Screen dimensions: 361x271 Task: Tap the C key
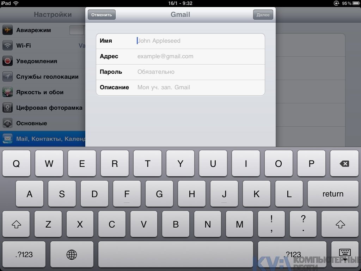click(112, 224)
